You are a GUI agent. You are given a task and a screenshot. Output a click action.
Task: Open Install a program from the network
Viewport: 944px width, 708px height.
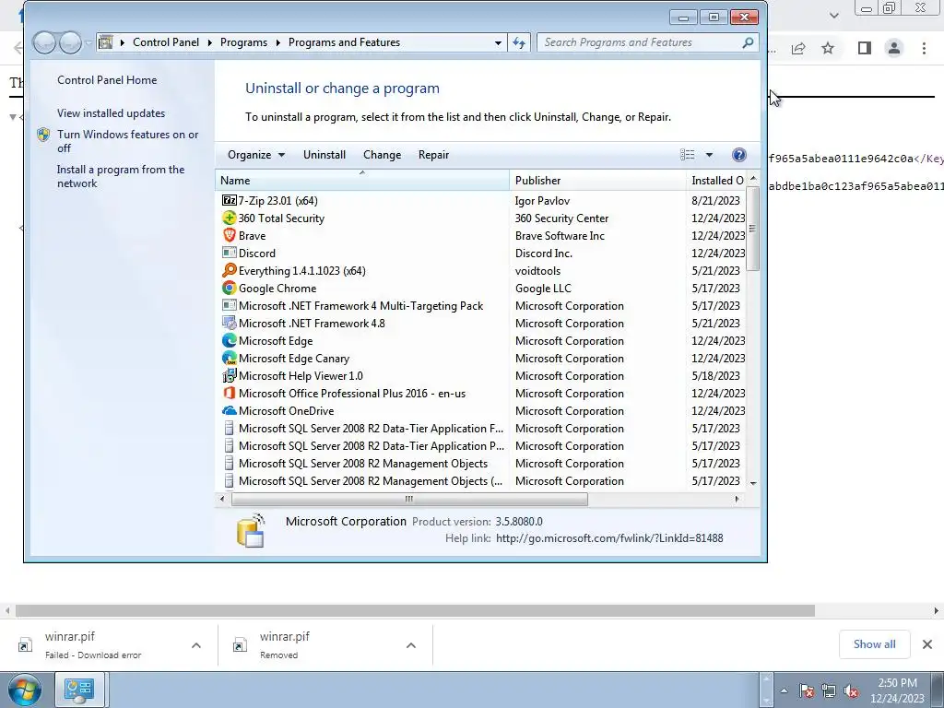point(121,176)
